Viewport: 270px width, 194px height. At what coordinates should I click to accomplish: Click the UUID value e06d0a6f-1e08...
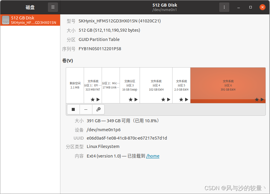click(127, 138)
